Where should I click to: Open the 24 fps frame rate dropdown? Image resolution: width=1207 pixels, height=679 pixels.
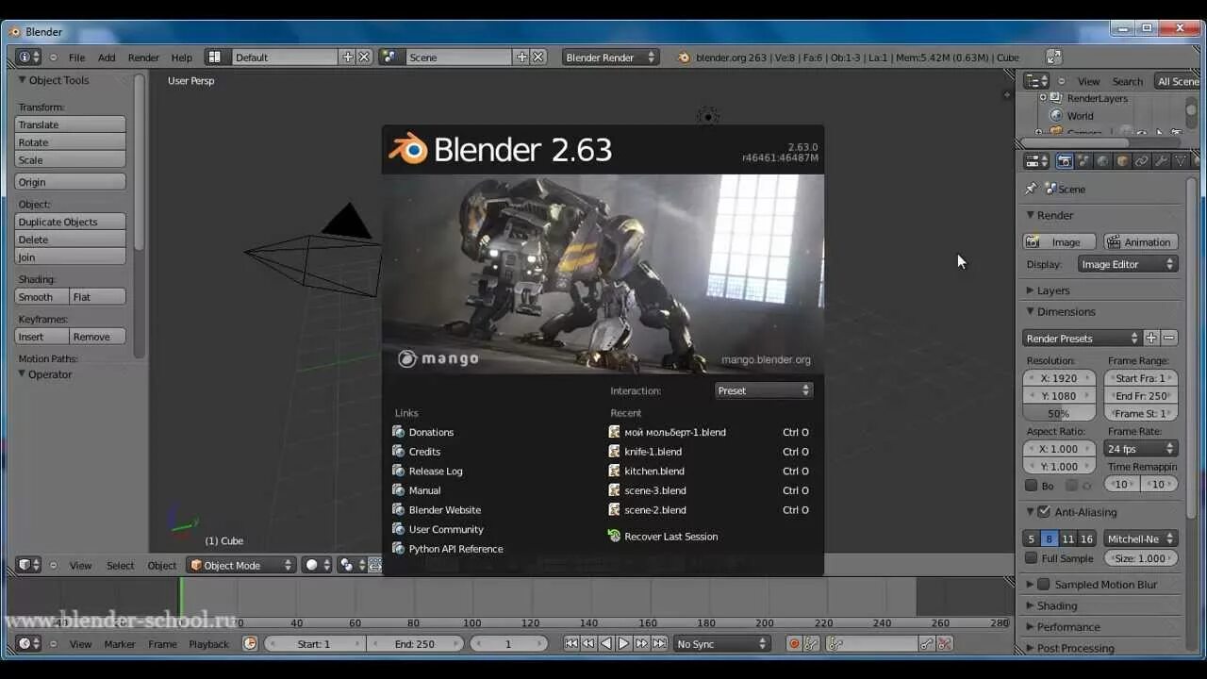[1141, 449]
